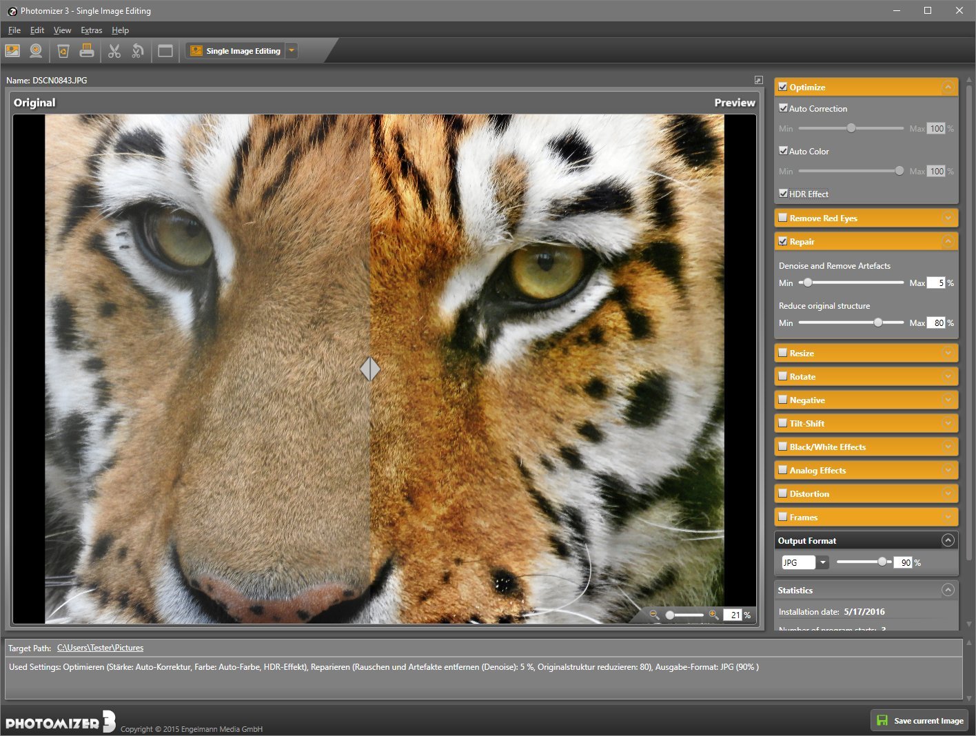This screenshot has width=976, height=736.
Task: Expand the Tilt-Shift panel chevron
Action: [x=948, y=423]
